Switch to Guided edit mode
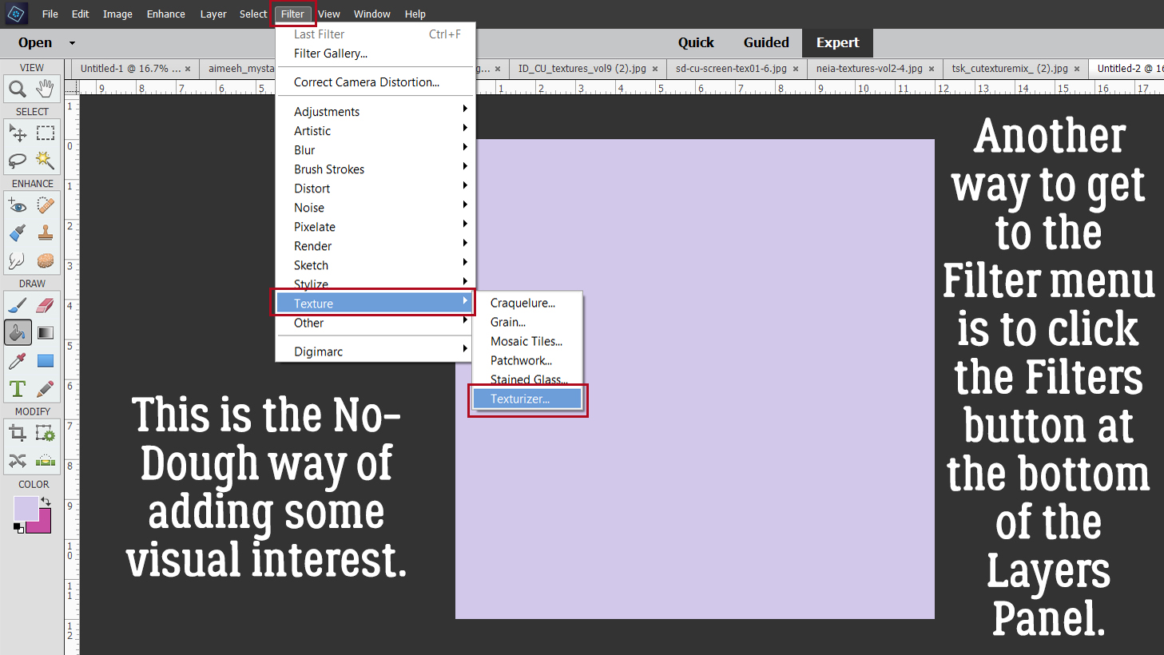Image resolution: width=1164 pixels, height=655 pixels. point(765,43)
